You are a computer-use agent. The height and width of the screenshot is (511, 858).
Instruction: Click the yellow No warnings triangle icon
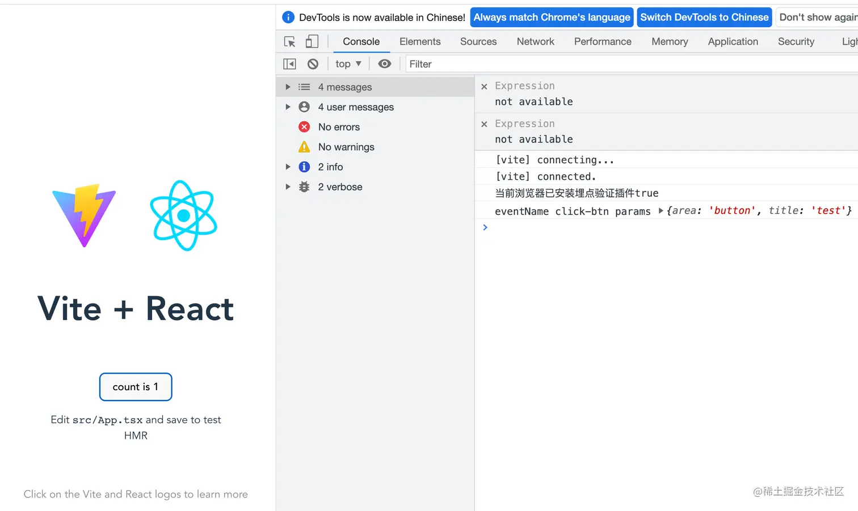click(x=304, y=147)
